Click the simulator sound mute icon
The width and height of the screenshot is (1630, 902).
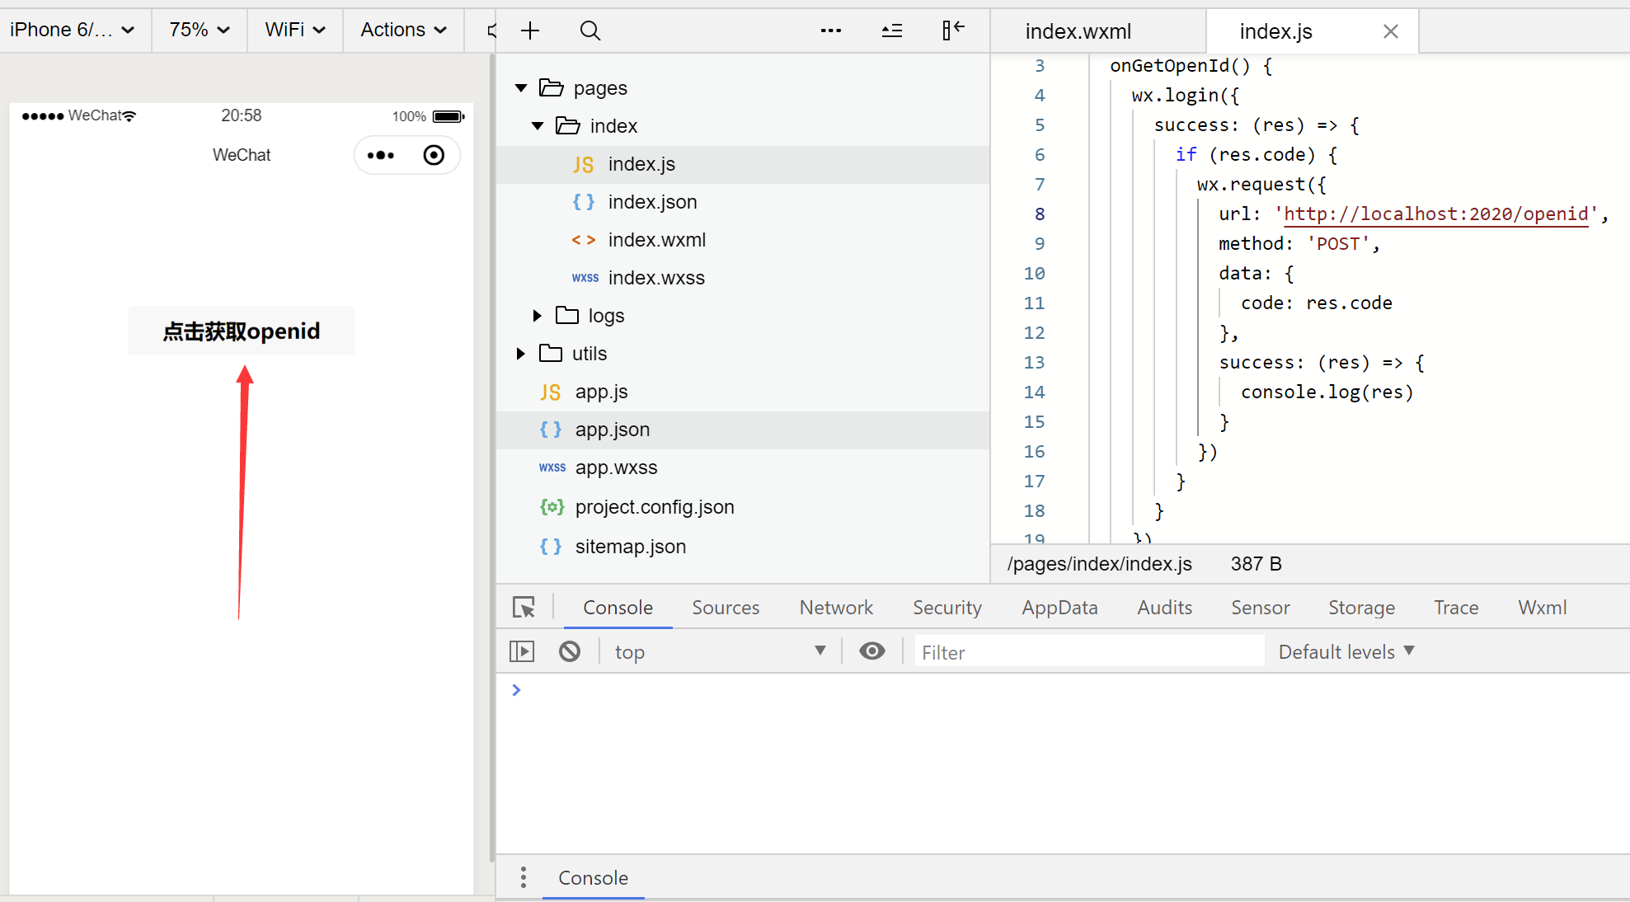tap(491, 31)
